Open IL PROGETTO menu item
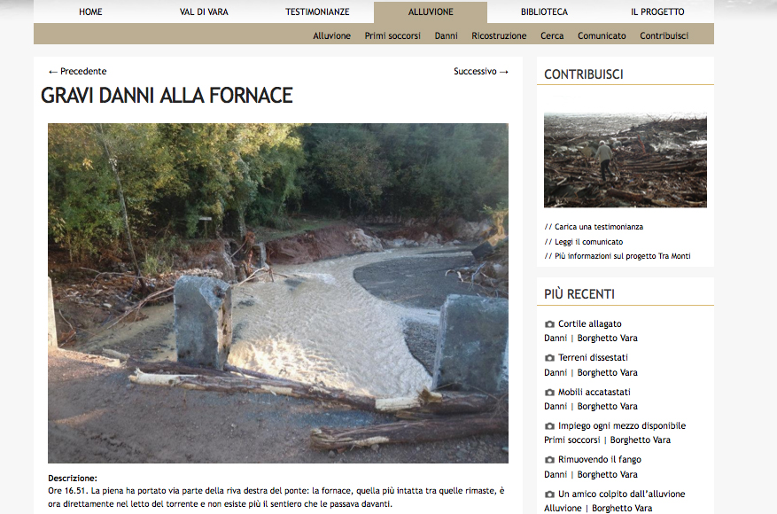Screen dimensions: 777x514 tap(657, 12)
